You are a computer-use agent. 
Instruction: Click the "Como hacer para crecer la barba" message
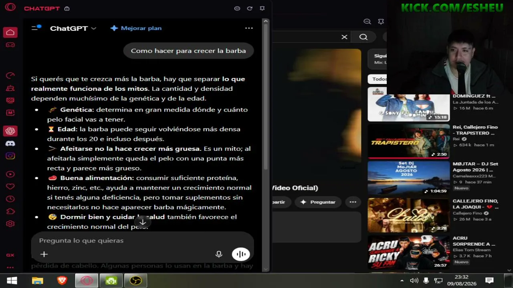tap(188, 51)
